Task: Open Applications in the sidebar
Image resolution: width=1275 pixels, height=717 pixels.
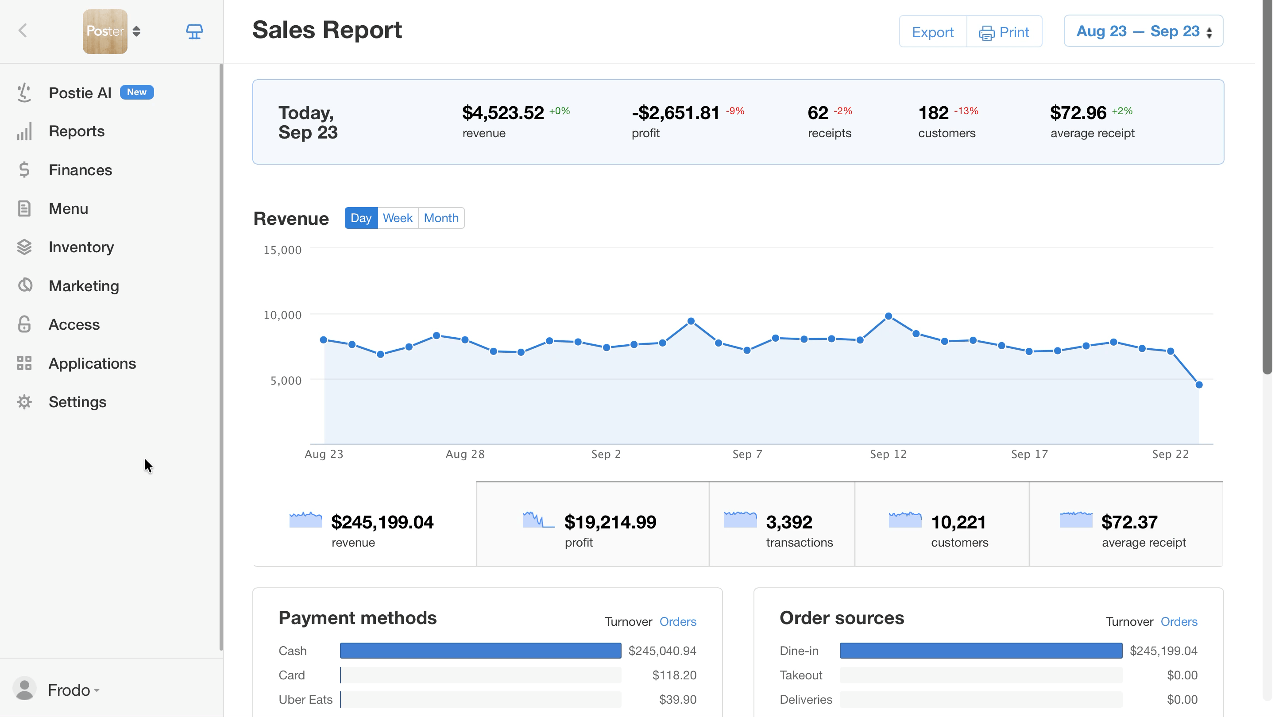Action: pos(92,363)
